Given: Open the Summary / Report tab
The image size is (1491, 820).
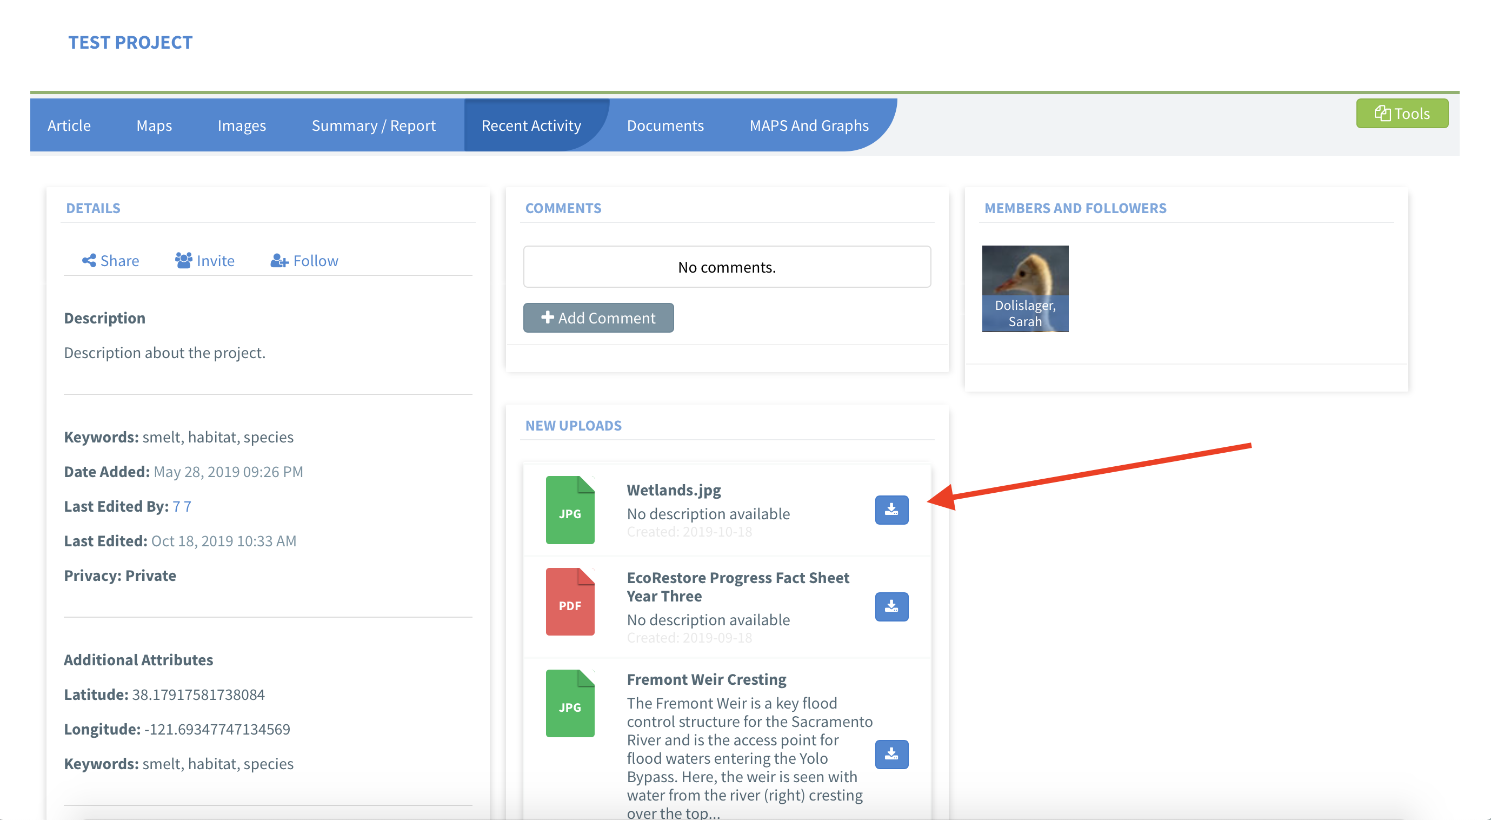Looking at the screenshot, I should [374, 125].
